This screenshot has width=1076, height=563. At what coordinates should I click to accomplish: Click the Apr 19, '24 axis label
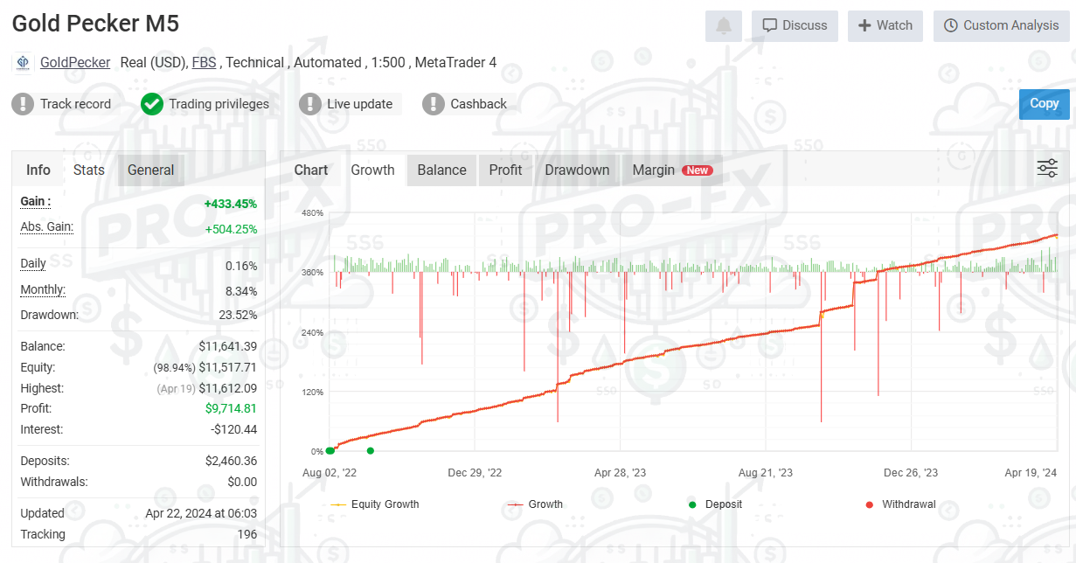point(1031,473)
